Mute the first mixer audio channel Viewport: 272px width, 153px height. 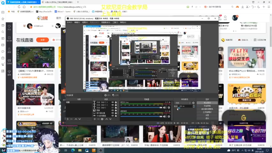(164, 108)
